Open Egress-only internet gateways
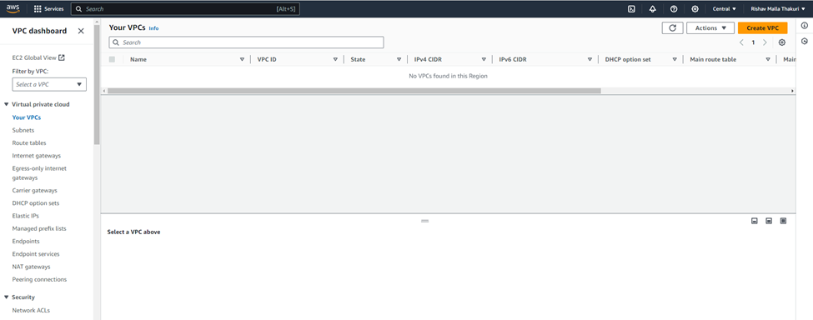 point(39,173)
